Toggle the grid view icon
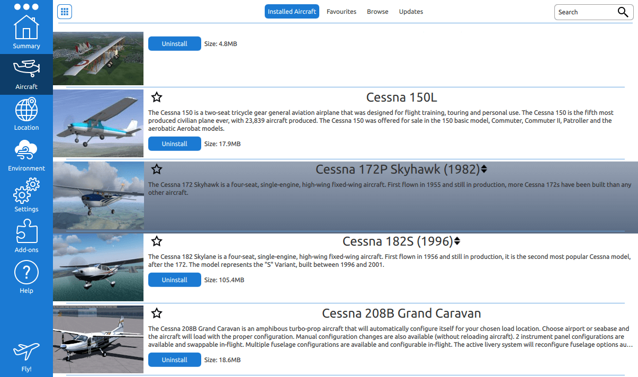 coord(65,12)
